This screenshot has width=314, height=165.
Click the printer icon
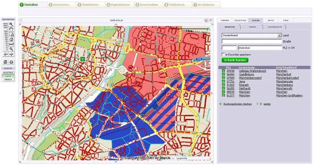pyautogui.click(x=11, y=62)
